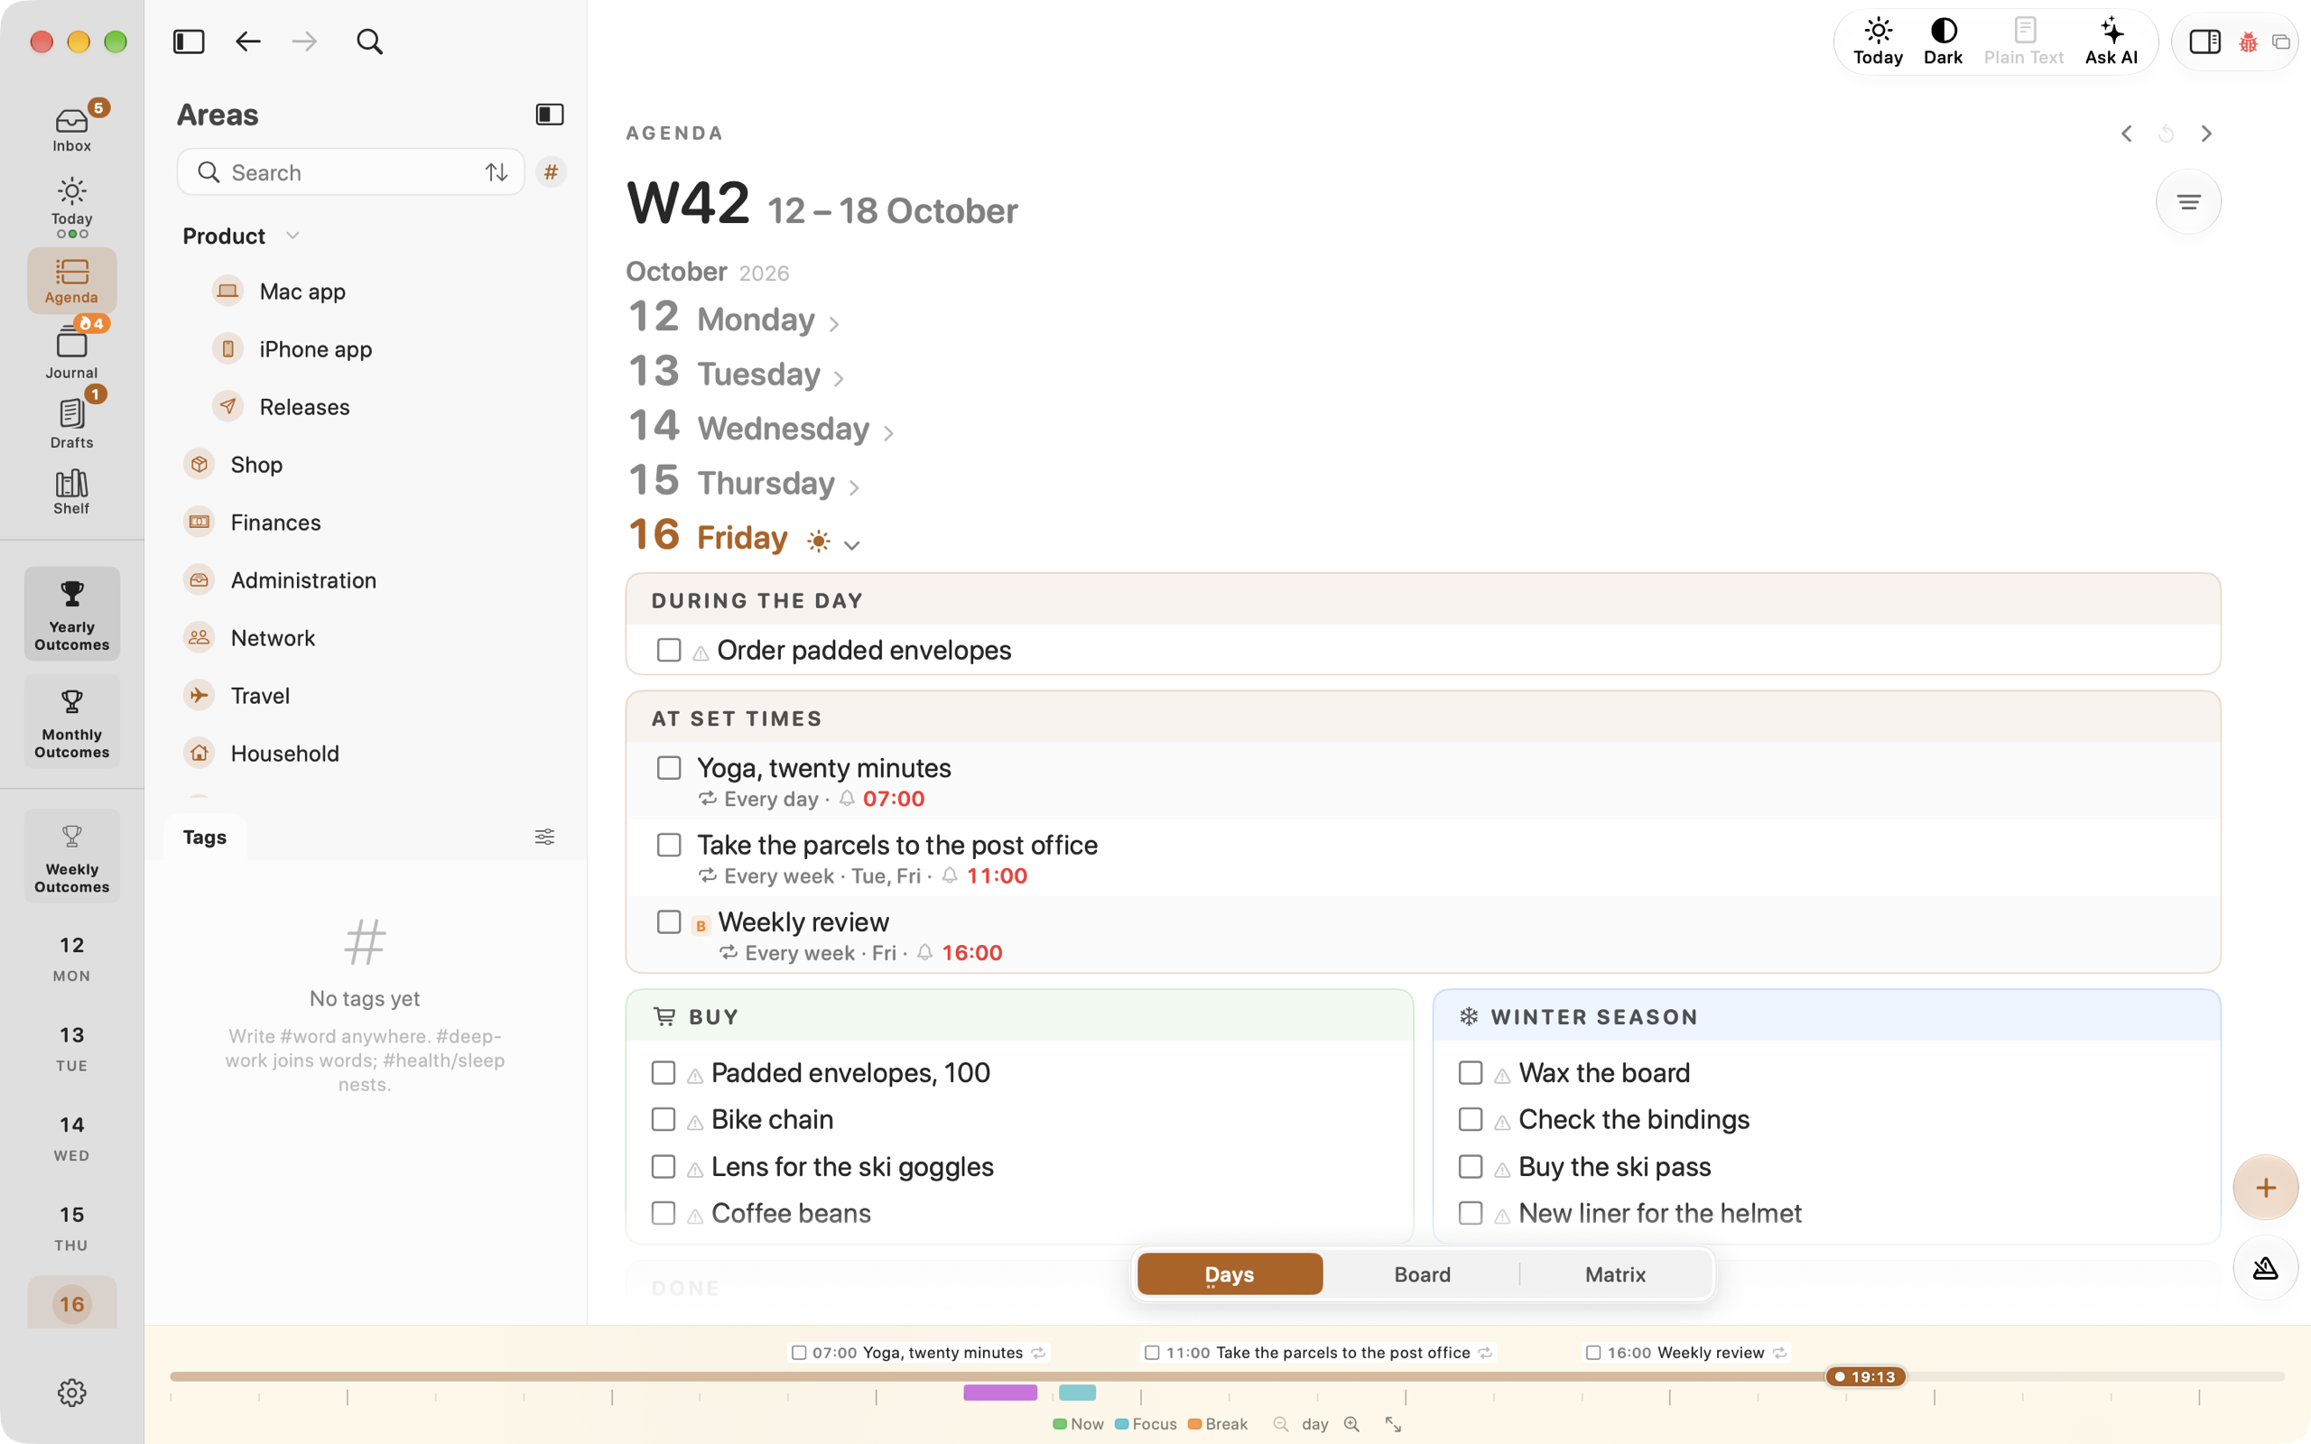Viewport: 2311px width, 1444px height.
Task: Jump to Today in the top toolbar
Action: [x=1878, y=42]
